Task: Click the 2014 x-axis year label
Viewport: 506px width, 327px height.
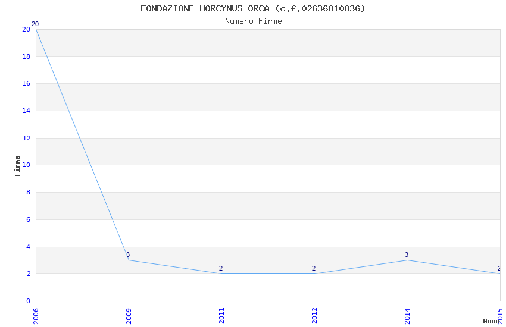Action: (x=407, y=316)
